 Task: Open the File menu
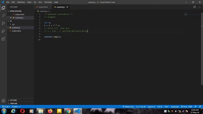click(x=8, y=2)
